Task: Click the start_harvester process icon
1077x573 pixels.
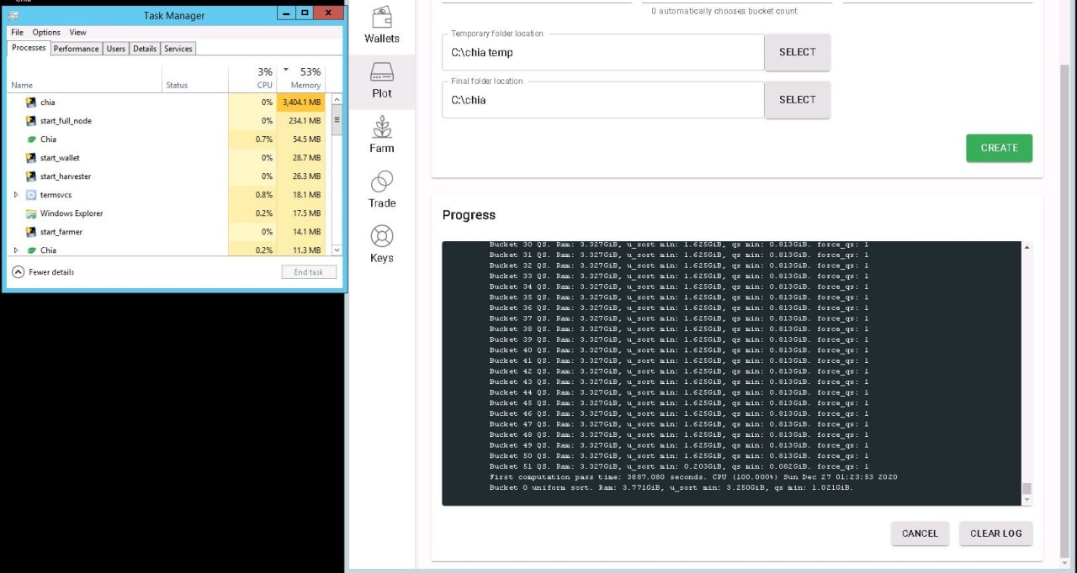Action: click(x=31, y=176)
